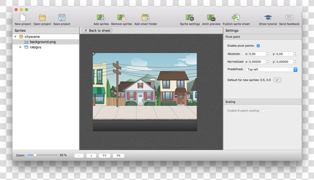The height and width of the screenshot is (180, 314).
Task: Click the Absolute y stepper arrows
Action: pyautogui.click(x=295, y=54)
